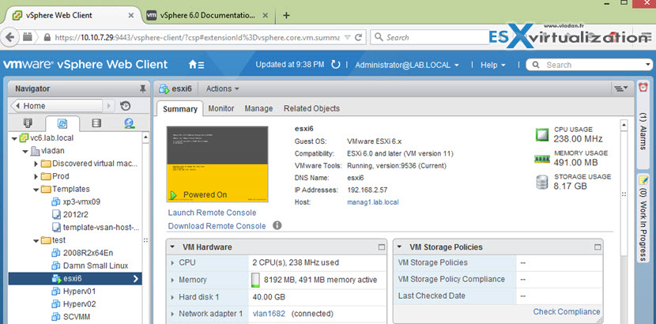Collapse the Templates folder
The width and height of the screenshot is (656, 324).
tap(36, 190)
